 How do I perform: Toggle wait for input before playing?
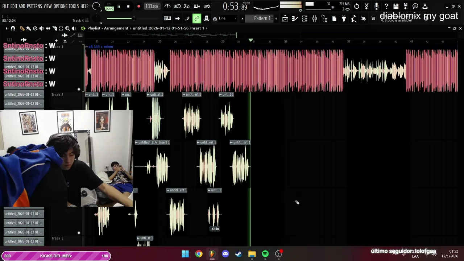tap(177, 6)
